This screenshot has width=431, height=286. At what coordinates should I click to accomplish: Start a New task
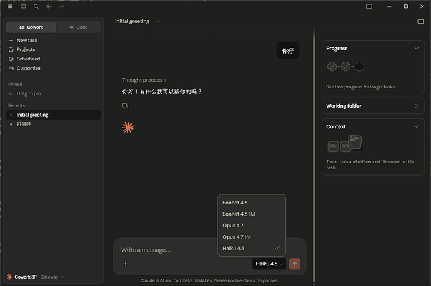click(x=27, y=40)
